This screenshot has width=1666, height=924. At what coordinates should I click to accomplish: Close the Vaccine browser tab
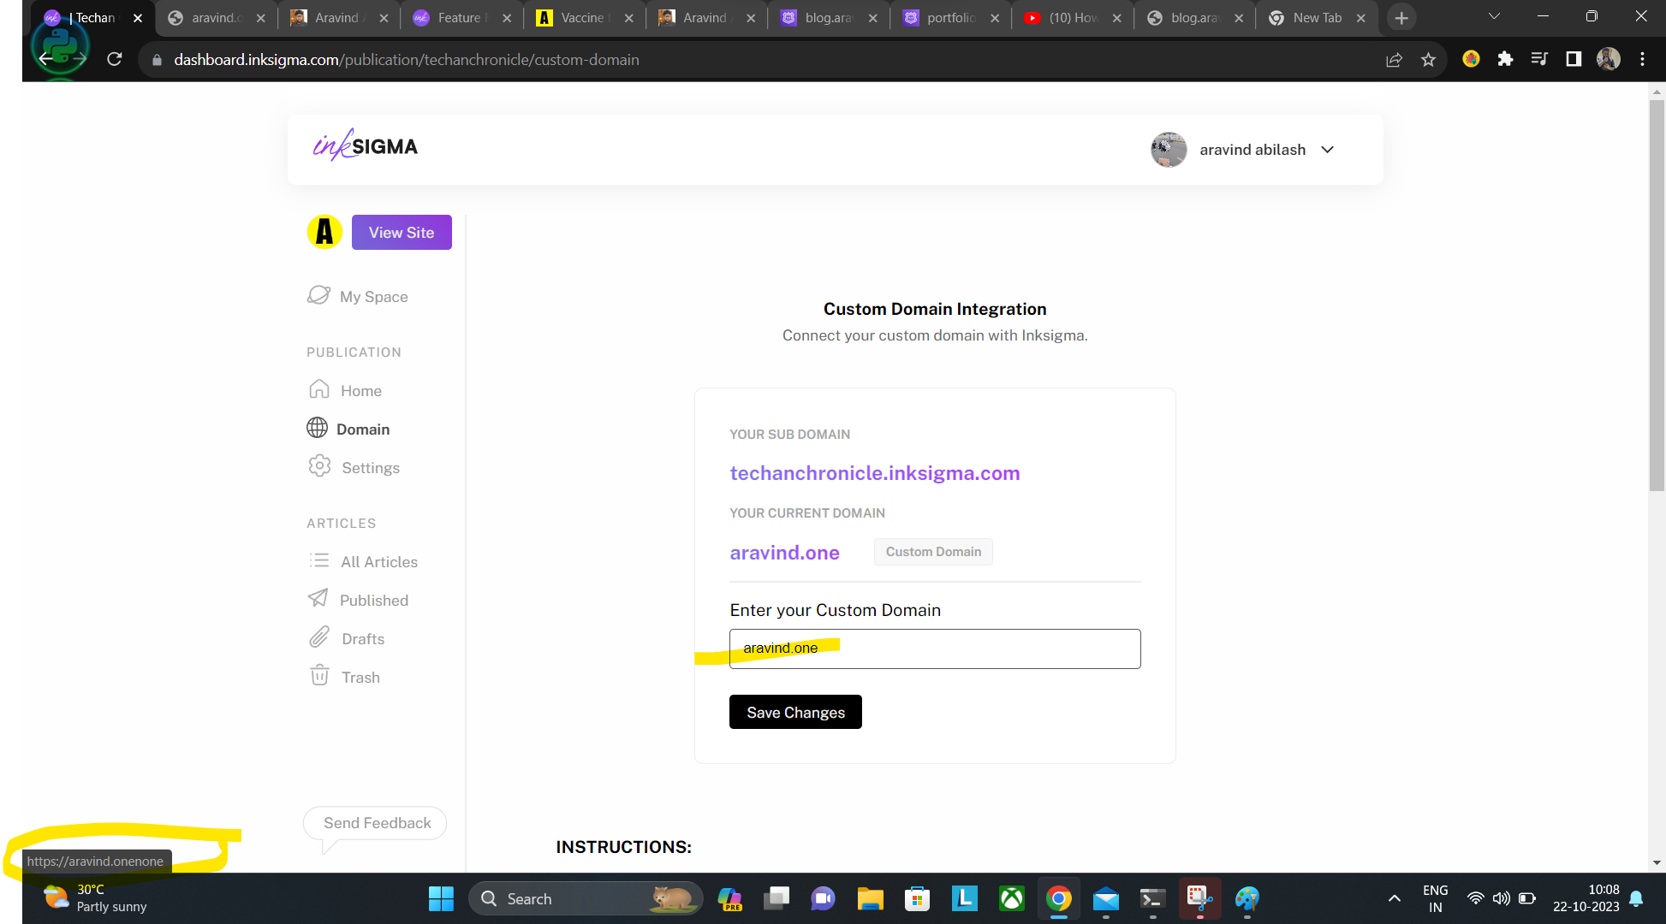pos(629,18)
